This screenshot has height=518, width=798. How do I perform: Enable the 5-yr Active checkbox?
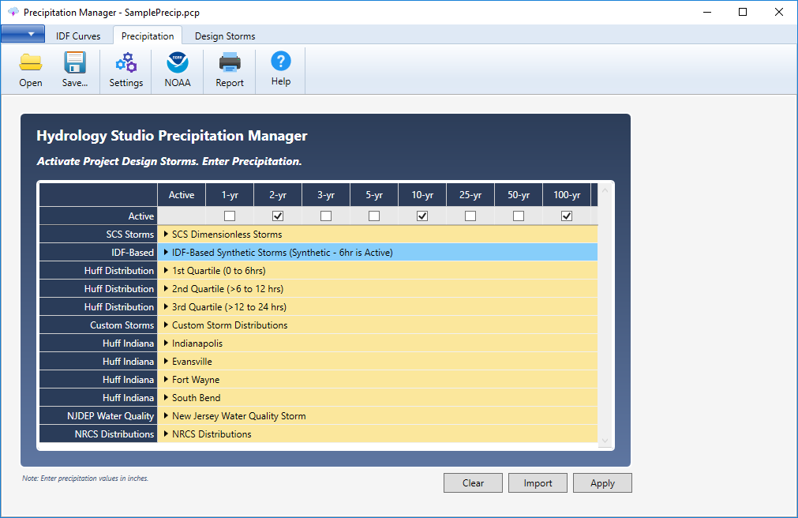(x=374, y=216)
